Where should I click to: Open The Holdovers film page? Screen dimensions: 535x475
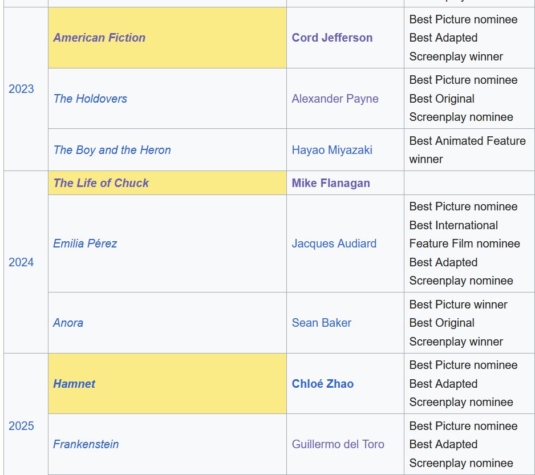[x=90, y=99]
